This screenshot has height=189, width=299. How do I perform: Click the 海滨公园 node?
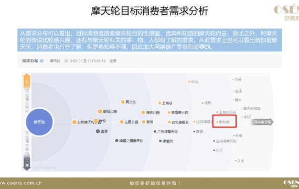(151, 112)
